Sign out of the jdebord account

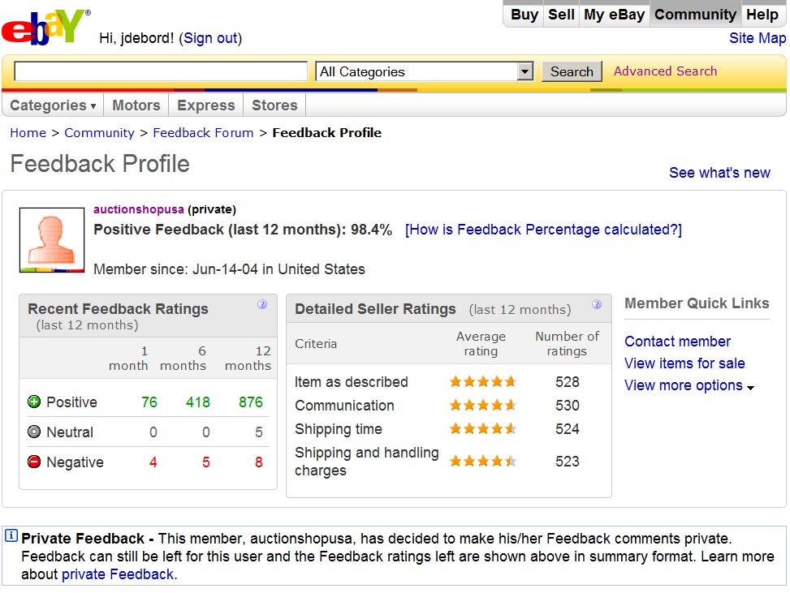210,38
